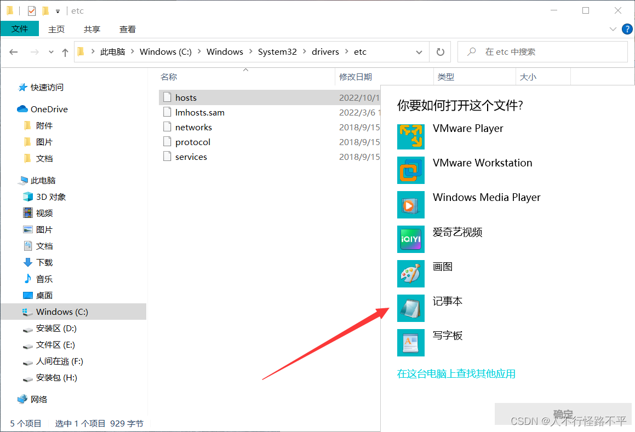Click the 确定 button
This screenshot has width=635, height=432.
[x=563, y=414]
